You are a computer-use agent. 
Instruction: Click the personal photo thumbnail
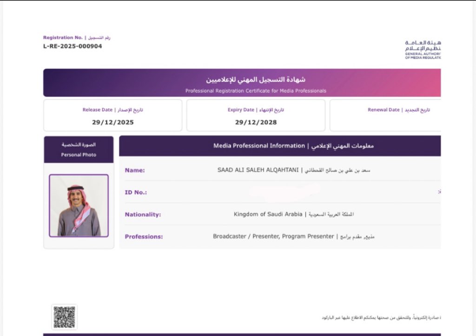pos(79,206)
